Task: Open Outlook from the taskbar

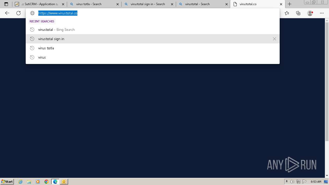Action: coord(64,182)
